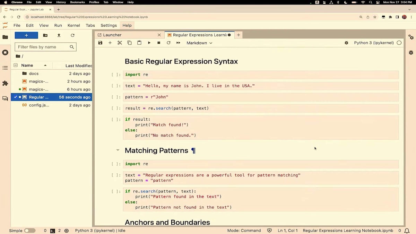This screenshot has height=234, width=416.
Task: Upload files icon in file browser
Action: tap(59, 35)
